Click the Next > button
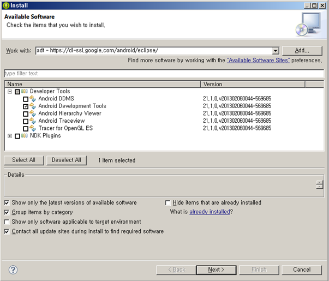The height and width of the screenshot is (281, 329). (216, 270)
